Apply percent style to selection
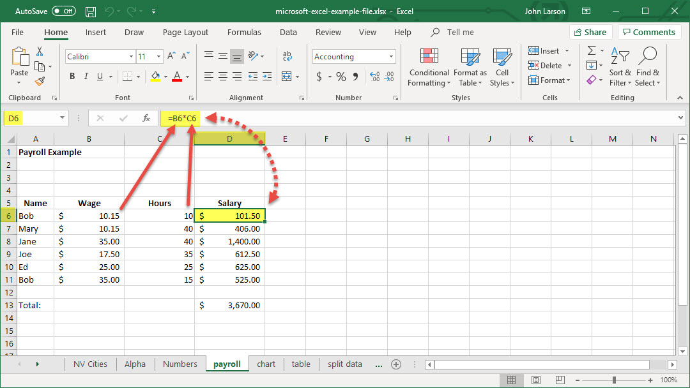This screenshot has height=388, width=690. click(x=341, y=77)
